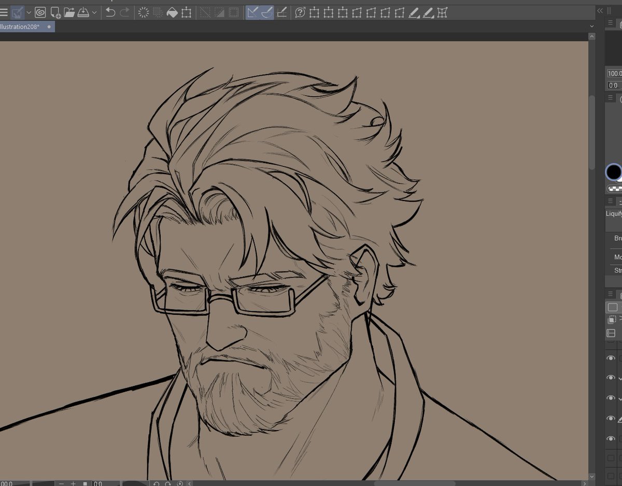Toggle Show Selection Border icon
This screenshot has height=486, width=622.
[234, 12]
